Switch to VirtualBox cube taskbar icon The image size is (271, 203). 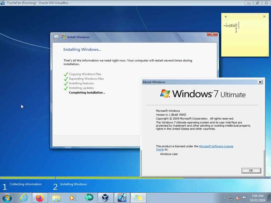[105, 198]
